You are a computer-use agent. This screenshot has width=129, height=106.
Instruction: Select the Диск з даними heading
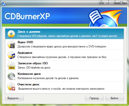click(x=29, y=32)
